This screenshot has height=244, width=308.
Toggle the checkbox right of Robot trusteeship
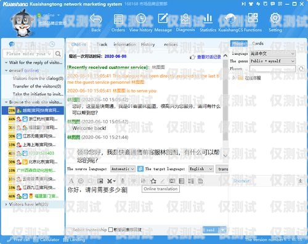[110, 230]
